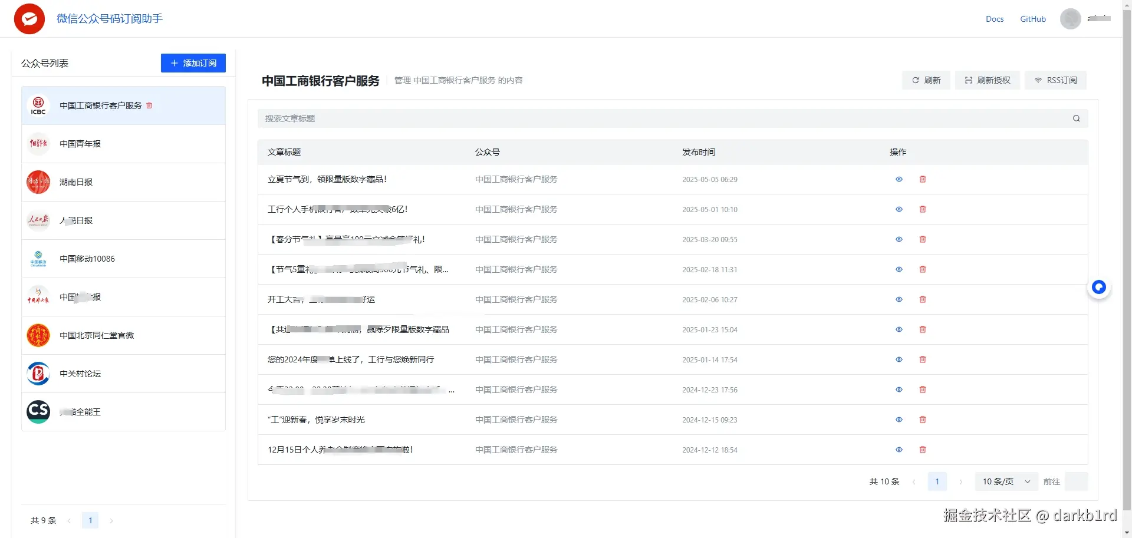Click article table page number 1
1132x538 pixels.
pos(937,481)
